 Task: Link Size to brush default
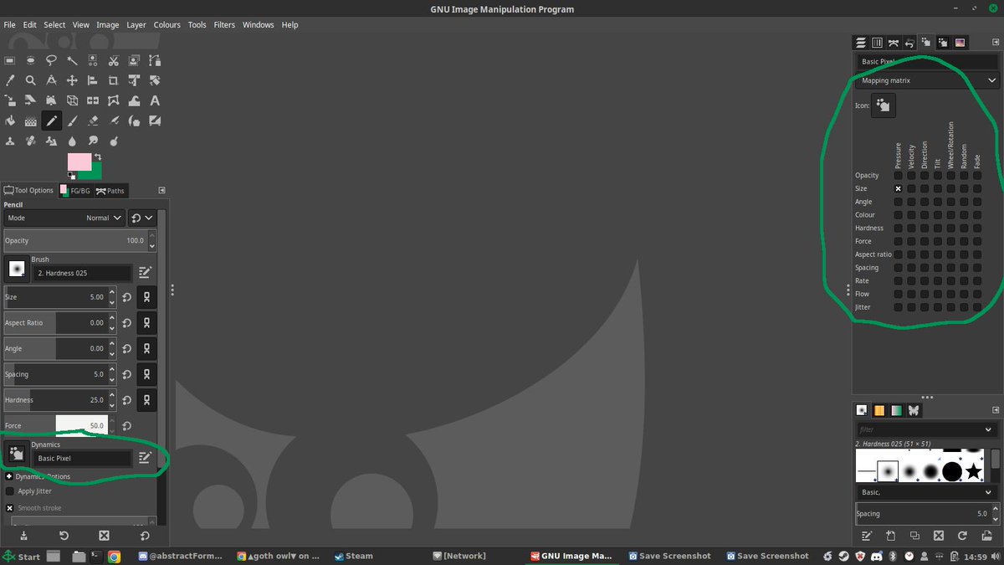(x=146, y=297)
